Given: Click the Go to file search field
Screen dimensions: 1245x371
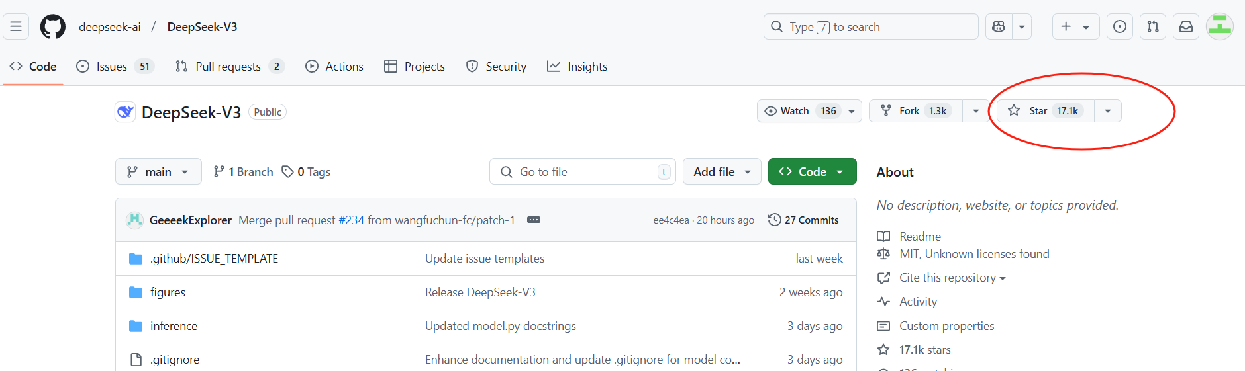Looking at the screenshot, I should 583,172.
